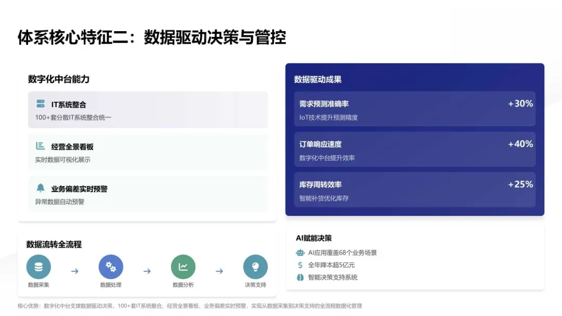Click the 数字化中台能力 heading
562x316 pixels.
[x=59, y=79]
